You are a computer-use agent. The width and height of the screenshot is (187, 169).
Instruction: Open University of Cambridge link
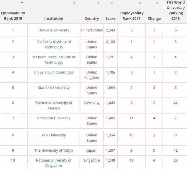[x=54, y=72]
